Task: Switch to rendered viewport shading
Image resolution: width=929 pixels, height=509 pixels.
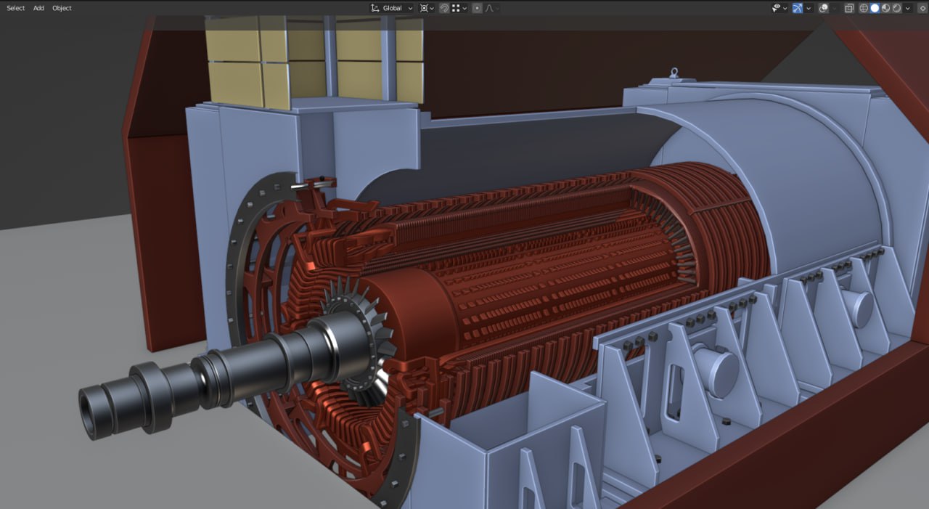Action: pyautogui.click(x=896, y=8)
